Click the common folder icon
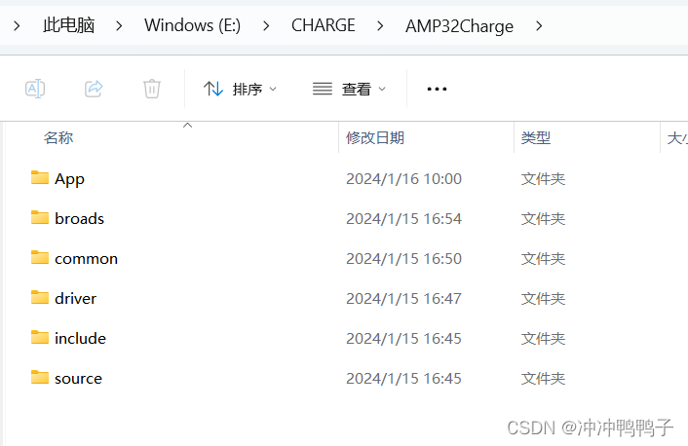This screenshot has width=688, height=446. point(40,257)
